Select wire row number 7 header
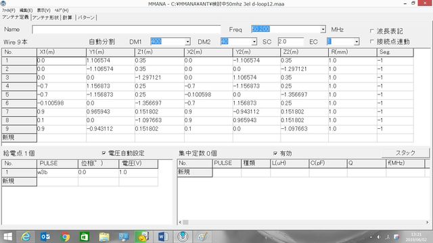 point(19,112)
